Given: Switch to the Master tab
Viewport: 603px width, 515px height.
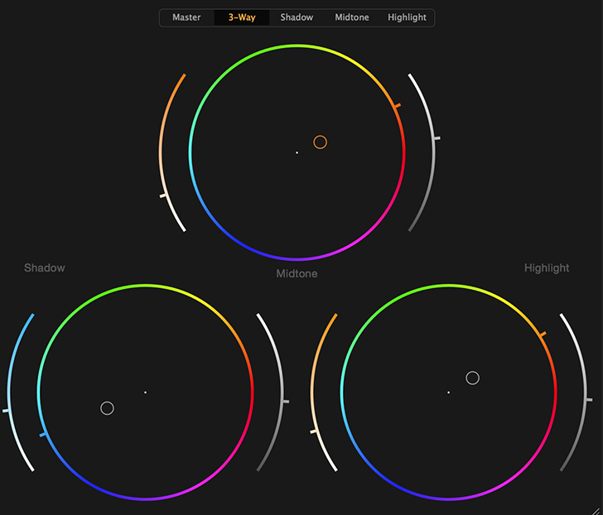Looking at the screenshot, I should coord(186,17).
